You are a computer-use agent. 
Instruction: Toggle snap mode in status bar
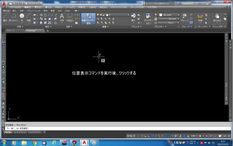pyautogui.click(x=138, y=136)
